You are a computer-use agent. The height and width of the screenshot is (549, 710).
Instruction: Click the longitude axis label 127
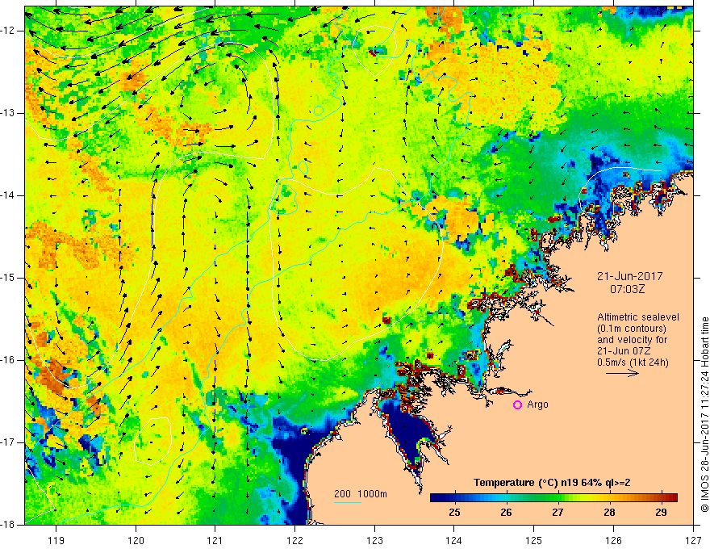tap(693, 540)
